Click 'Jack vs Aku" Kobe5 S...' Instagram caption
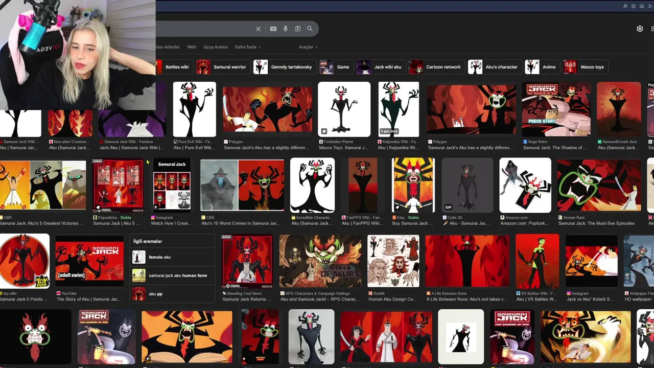This screenshot has height=368, width=654. [x=590, y=299]
